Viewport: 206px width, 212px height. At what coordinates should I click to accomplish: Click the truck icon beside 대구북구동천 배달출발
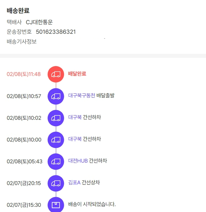tap(56, 96)
